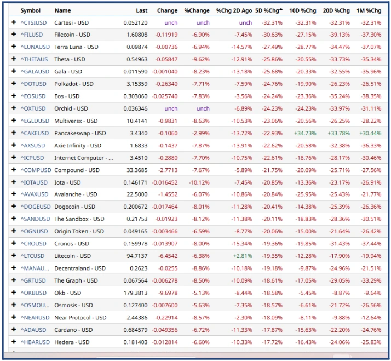
Task: Click plus icon beside ^THETAUS
Action: [x=14, y=59]
